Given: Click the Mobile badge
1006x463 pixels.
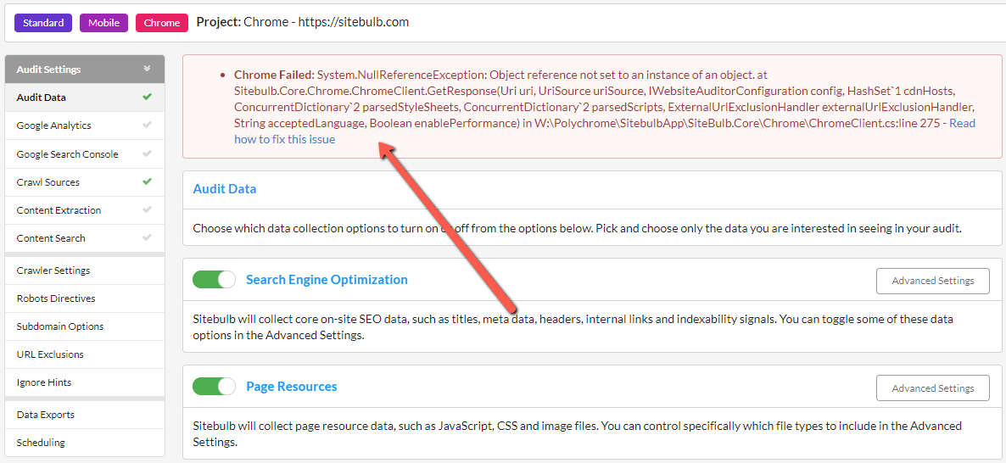Looking at the screenshot, I should tap(104, 23).
